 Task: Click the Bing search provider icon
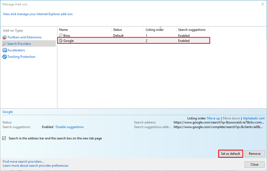pyautogui.click(x=61, y=36)
